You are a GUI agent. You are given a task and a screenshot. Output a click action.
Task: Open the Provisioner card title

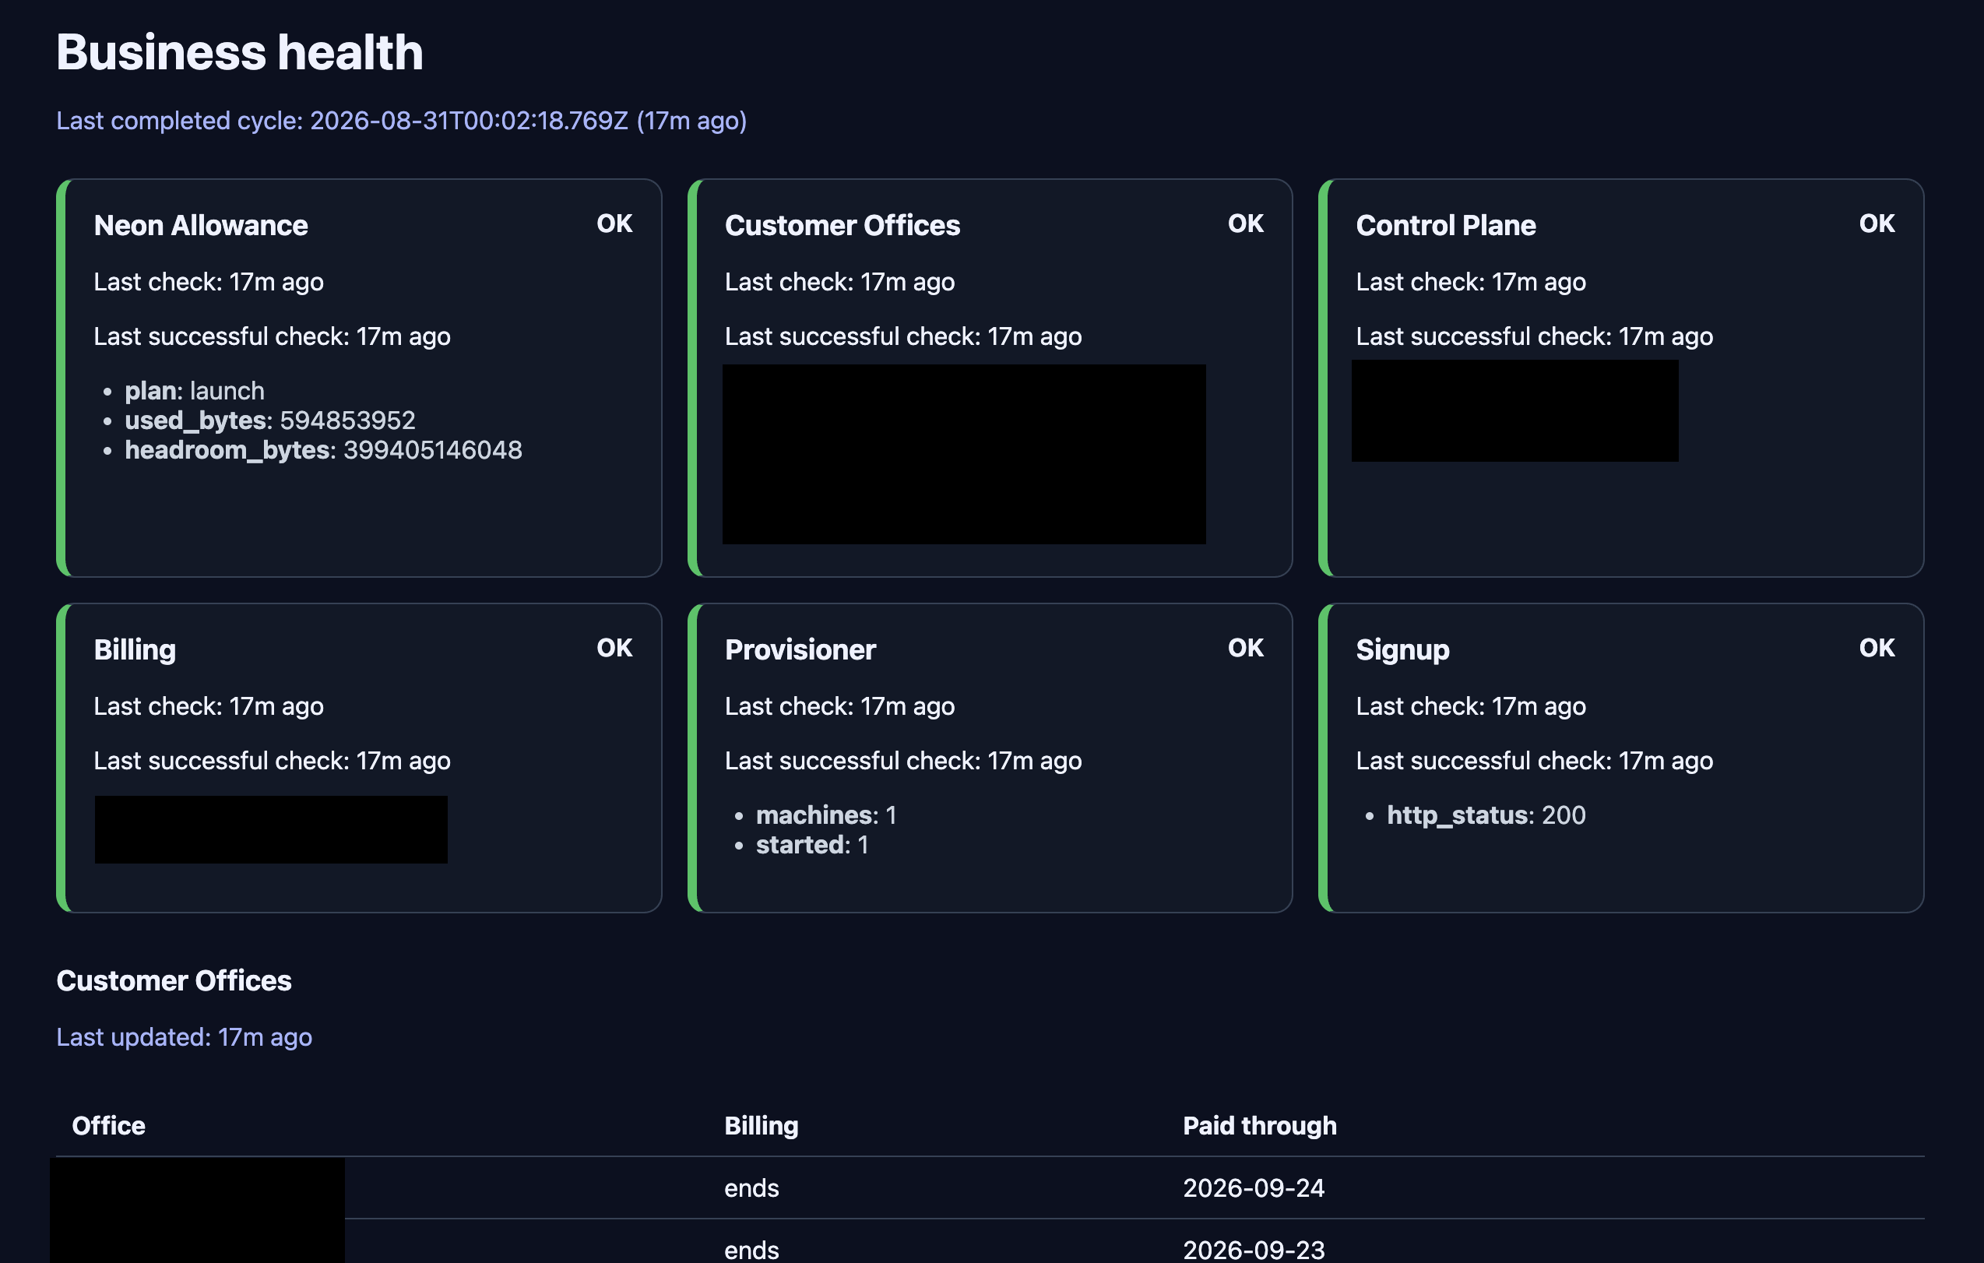coord(800,649)
